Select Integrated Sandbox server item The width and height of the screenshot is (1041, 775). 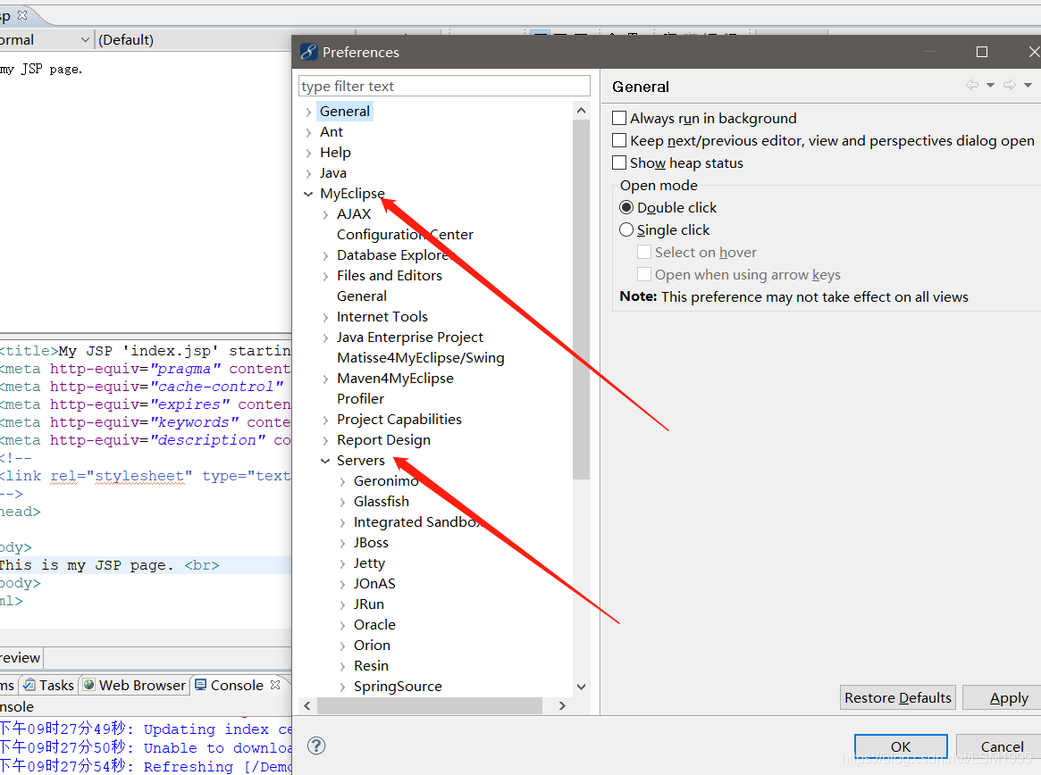(417, 522)
